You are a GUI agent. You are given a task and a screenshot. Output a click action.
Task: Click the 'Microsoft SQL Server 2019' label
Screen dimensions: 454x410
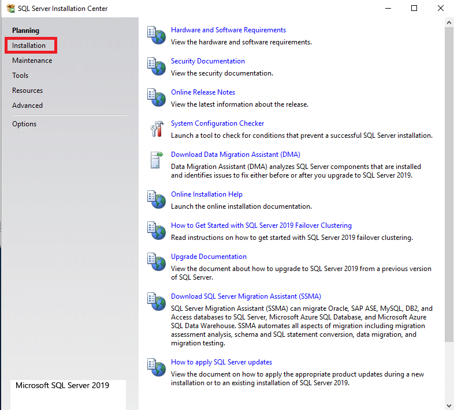62,385
